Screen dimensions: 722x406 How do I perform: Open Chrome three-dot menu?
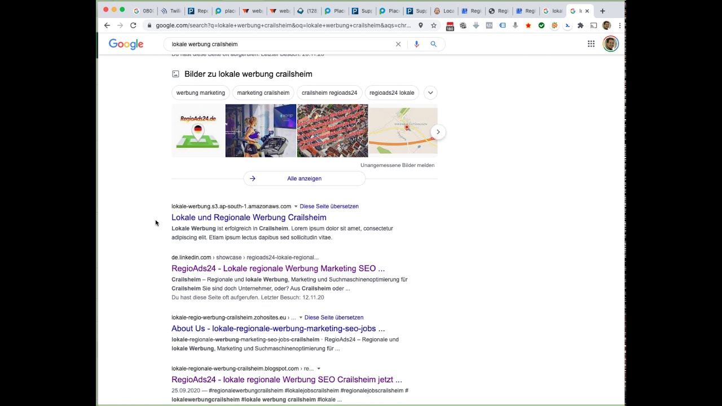619,25
